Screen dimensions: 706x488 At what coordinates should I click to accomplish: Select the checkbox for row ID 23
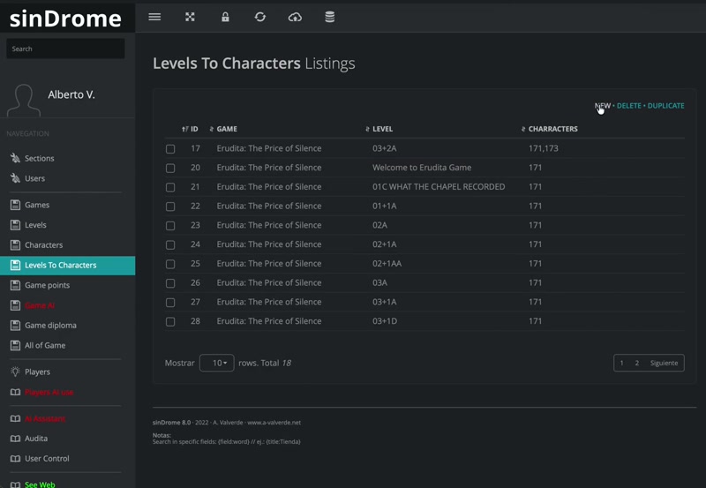point(170,226)
